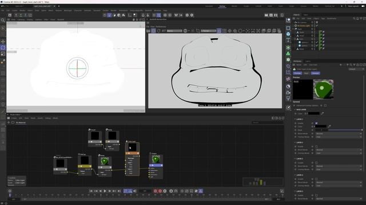Image resolution: width=366 pixels, height=205 pixels.
Task: Collapse the LAYER 2 section
Action: tap(295, 142)
